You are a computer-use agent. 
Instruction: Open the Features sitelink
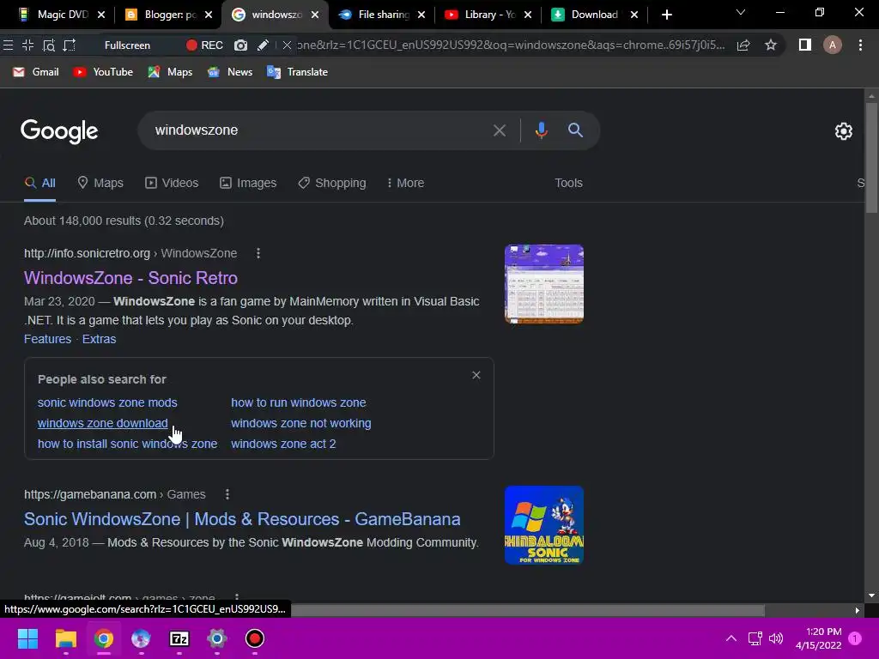(48, 339)
